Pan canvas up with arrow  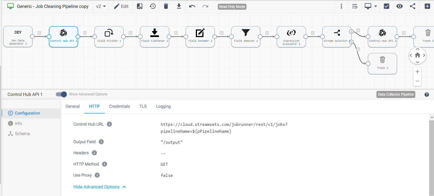click(417, 49)
